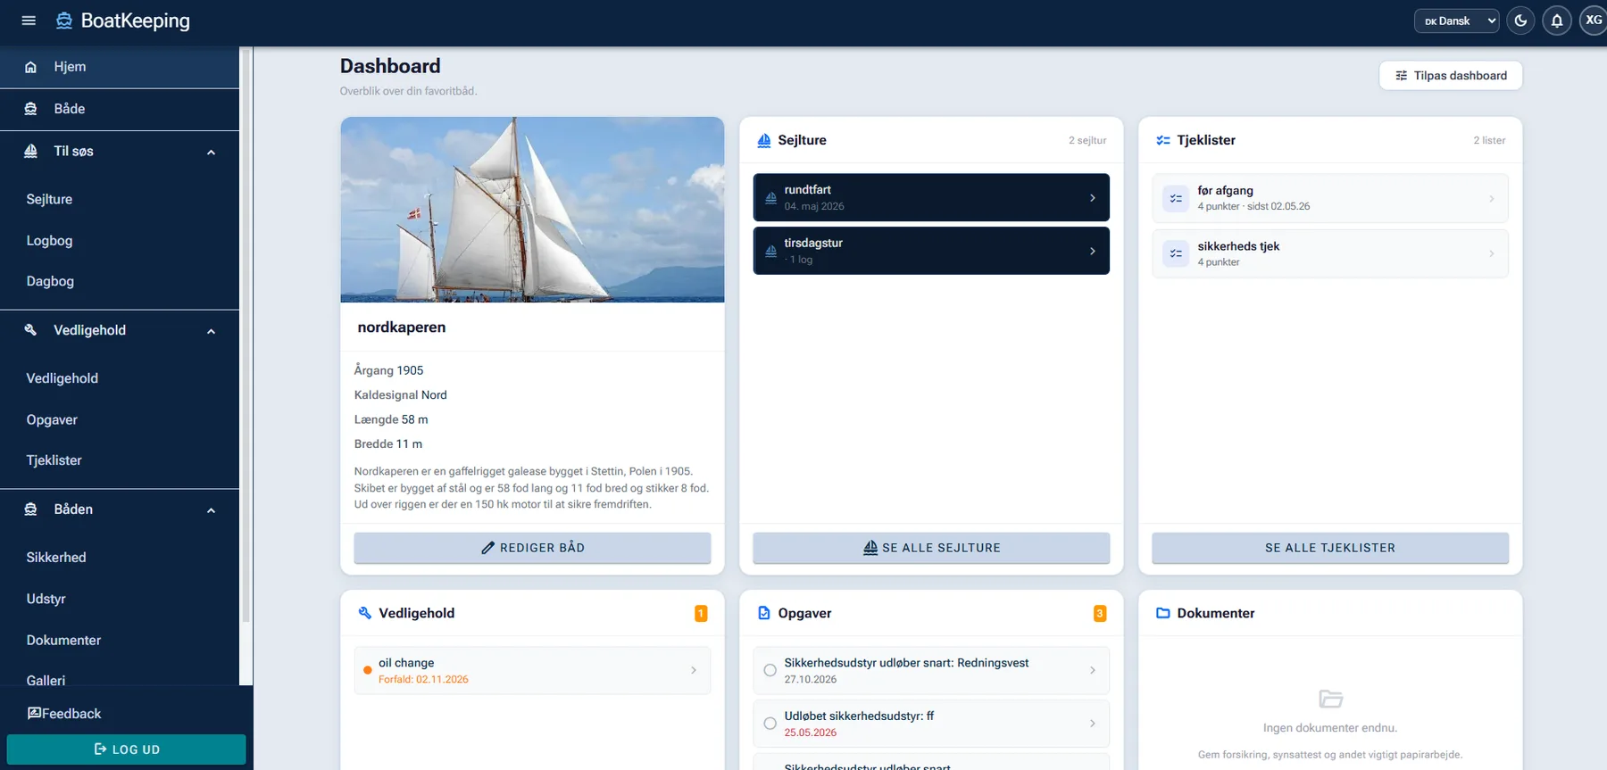Open Både in the sidebar
1607x770 pixels.
tap(120, 109)
